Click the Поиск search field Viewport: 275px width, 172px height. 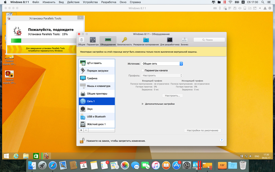tap(209, 40)
